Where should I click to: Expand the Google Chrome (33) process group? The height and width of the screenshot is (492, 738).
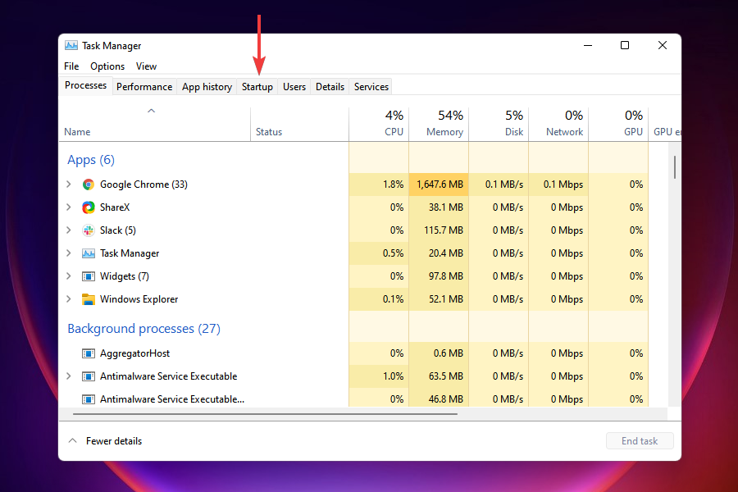click(69, 184)
